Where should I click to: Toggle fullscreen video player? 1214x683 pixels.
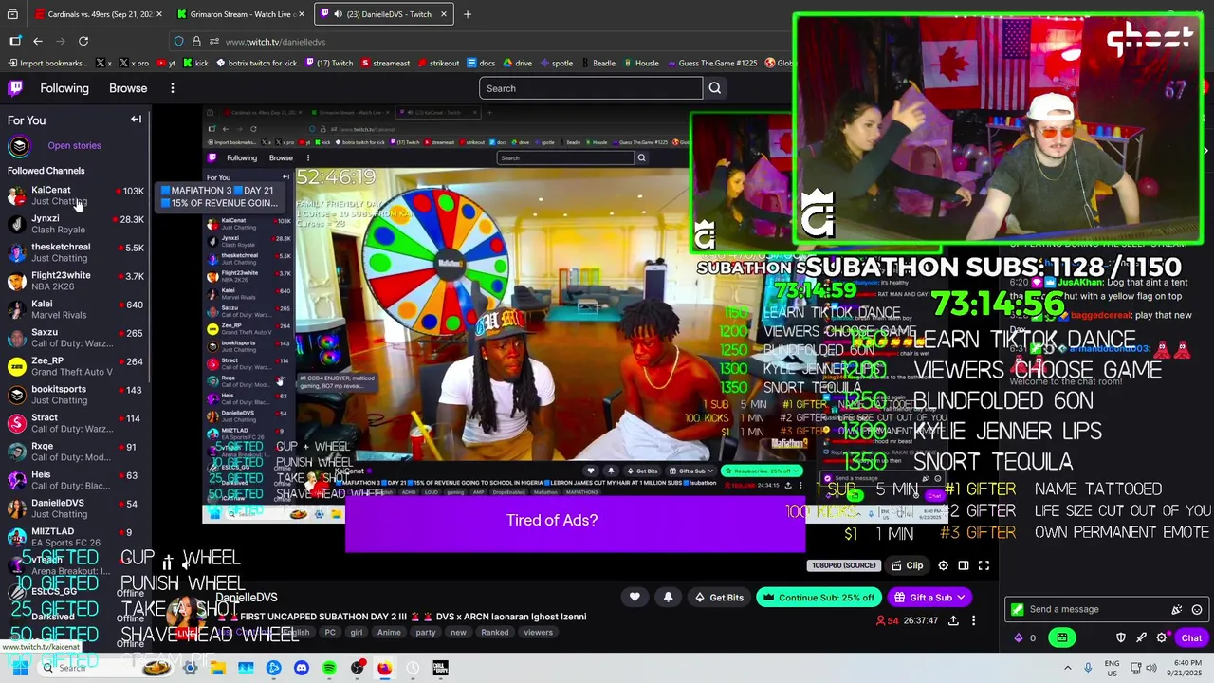[x=984, y=565]
